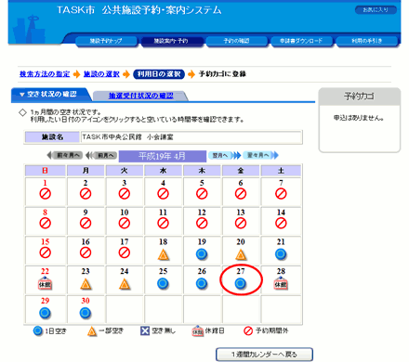The width and height of the screenshot is (409, 362).
Task: Click the blue circle for April 25
Action: [163, 283]
